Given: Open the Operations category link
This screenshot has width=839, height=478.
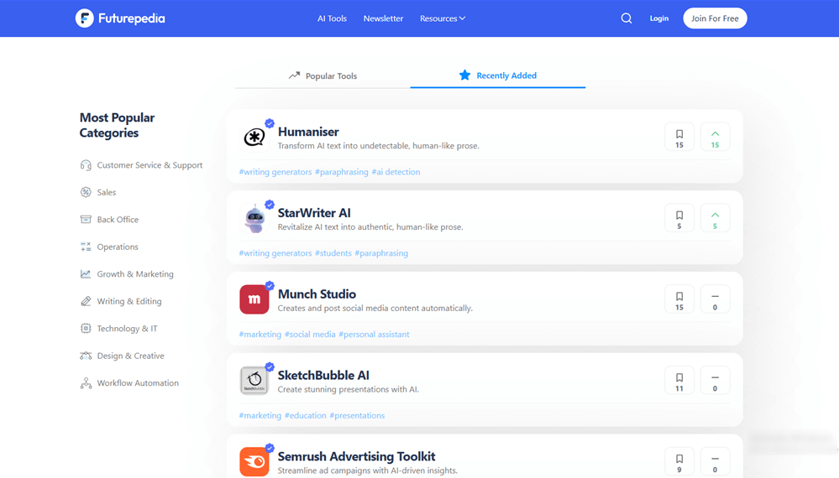Looking at the screenshot, I should coord(118,247).
